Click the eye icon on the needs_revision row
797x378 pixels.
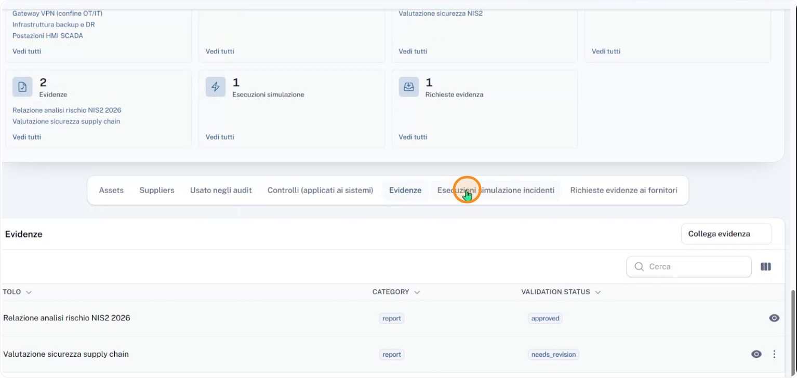pyautogui.click(x=756, y=354)
